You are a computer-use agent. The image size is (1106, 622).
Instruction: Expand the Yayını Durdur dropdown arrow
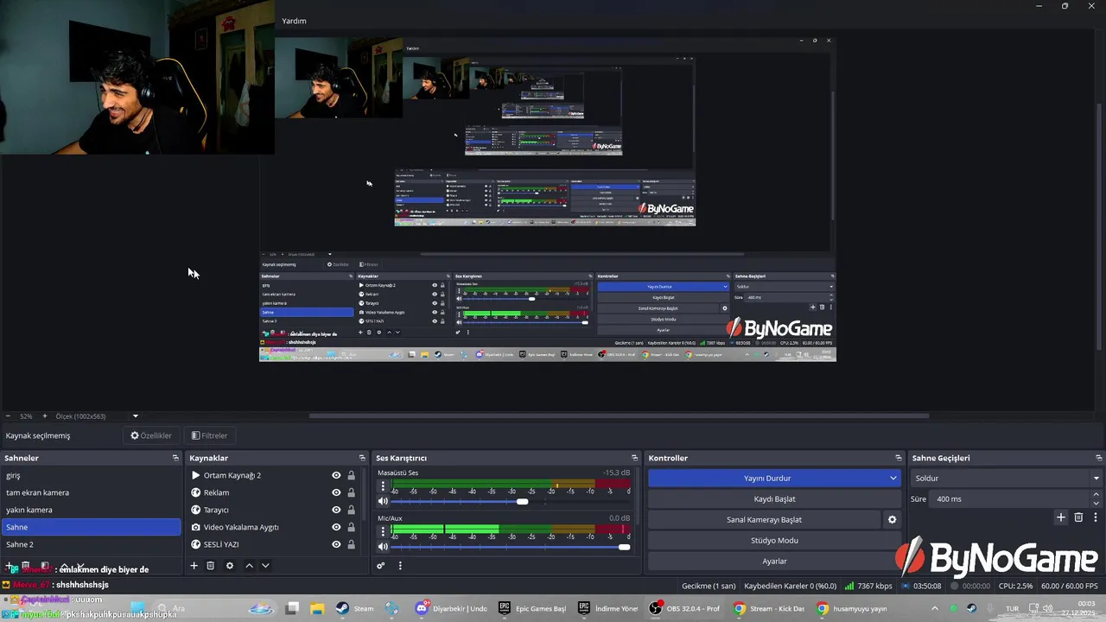pyautogui.click(x=893, y=478)
